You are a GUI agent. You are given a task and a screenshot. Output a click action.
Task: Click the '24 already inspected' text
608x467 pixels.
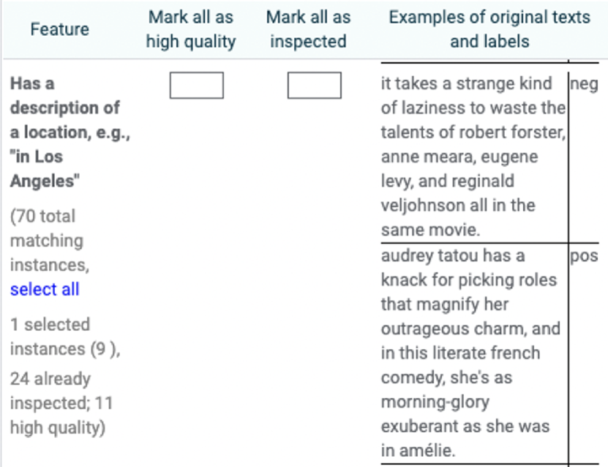(x=50, y=378)
